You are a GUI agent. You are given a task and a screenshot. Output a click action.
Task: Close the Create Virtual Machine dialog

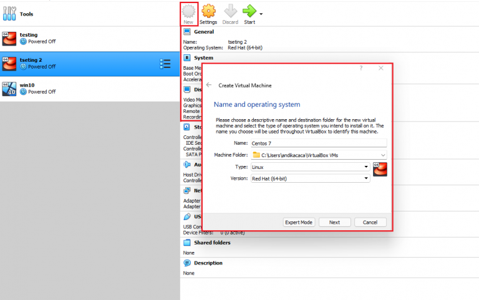point(380,68)
